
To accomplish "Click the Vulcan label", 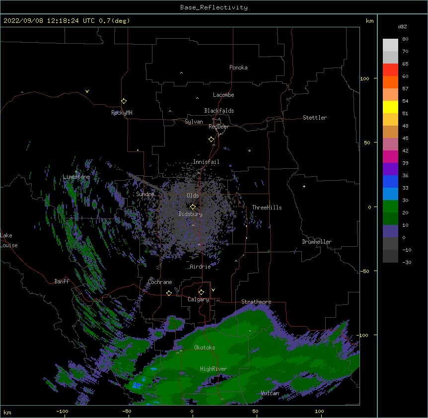I will click(270, 393).
